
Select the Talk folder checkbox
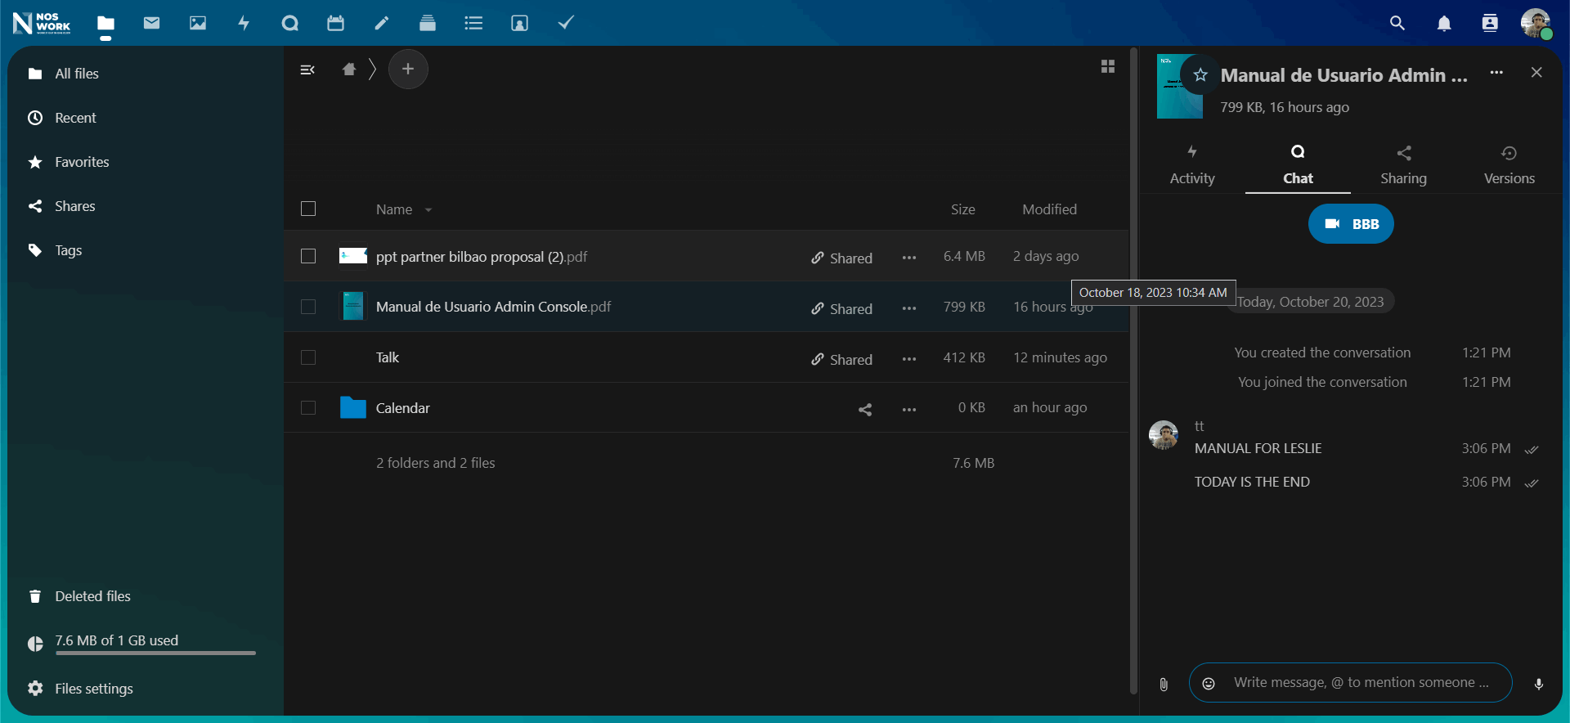[308, 357]
